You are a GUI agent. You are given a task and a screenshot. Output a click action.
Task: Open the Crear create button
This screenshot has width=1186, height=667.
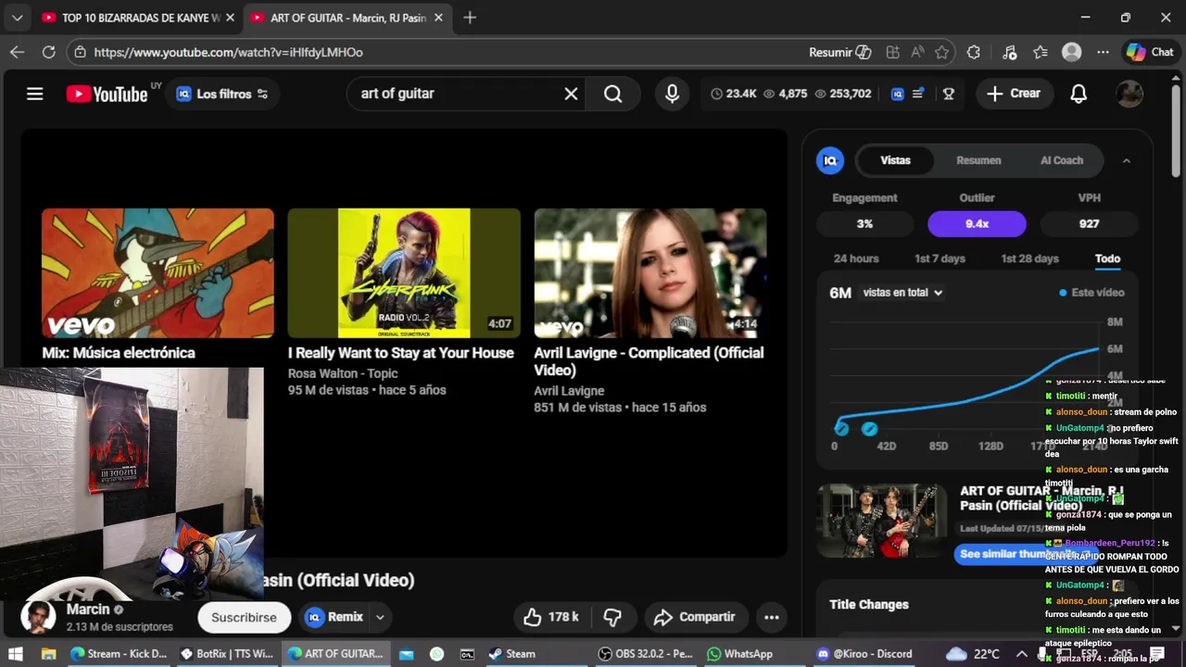pos(1014,94)
